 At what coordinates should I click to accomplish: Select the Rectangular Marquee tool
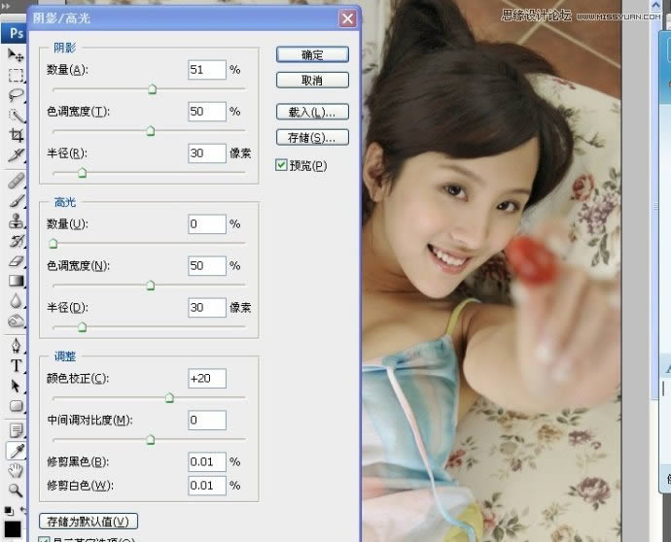pos(16,75)
